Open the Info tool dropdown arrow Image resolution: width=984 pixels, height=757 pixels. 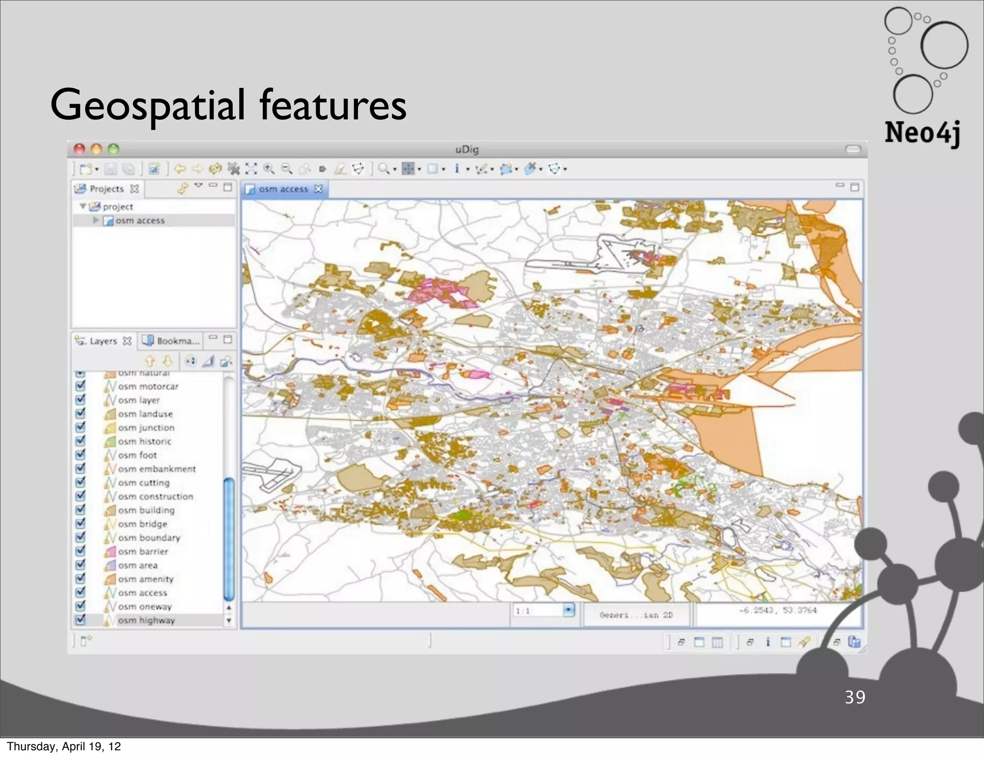(x=467, y=169)
